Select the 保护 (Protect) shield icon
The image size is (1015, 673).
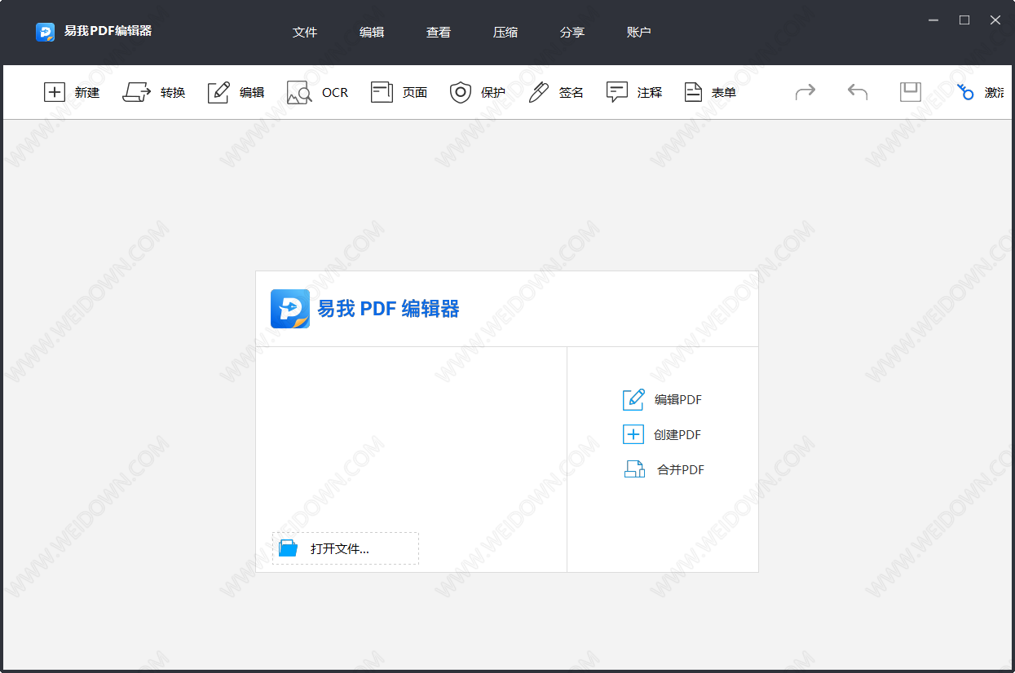[x=461, y=92]
